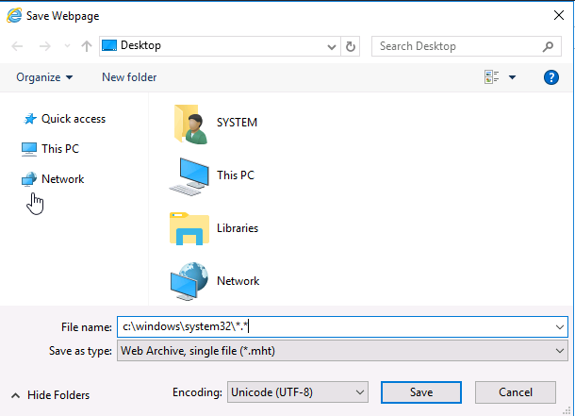Click the Cancel button
This screenshot has width=575, height=416.
pyautogui.click(x=516, y=392)
